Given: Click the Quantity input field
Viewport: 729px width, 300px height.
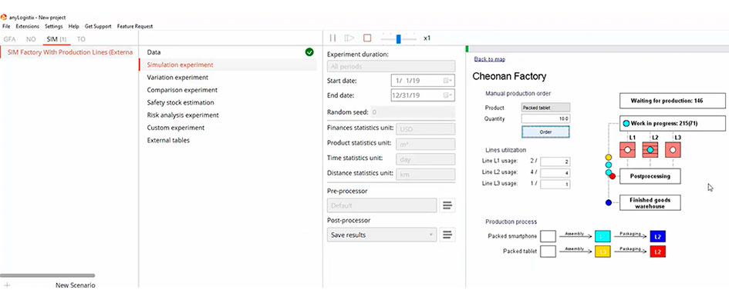Looking at the screenshot, I should pyautogui.click(x=545, y=118).
